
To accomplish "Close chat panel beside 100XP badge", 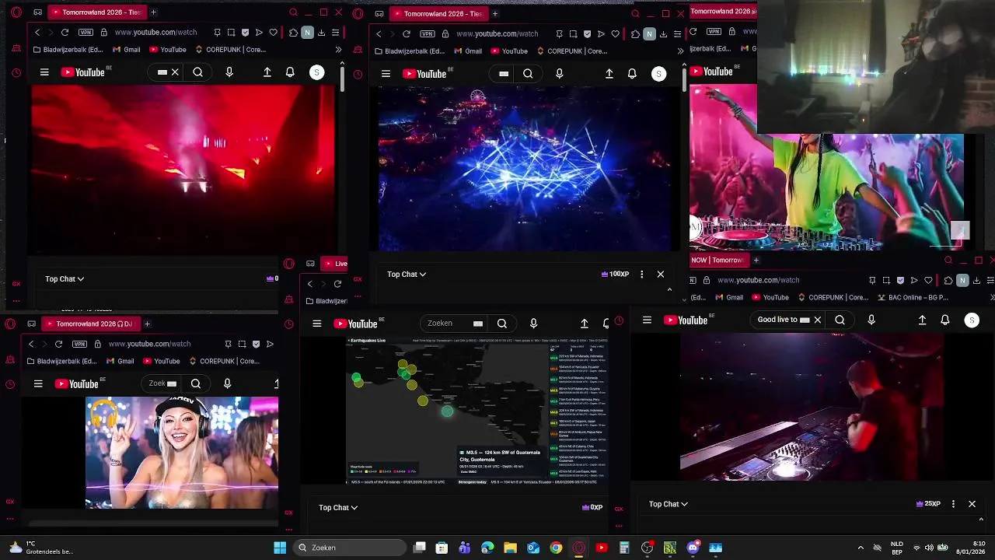I will (661, 274).
